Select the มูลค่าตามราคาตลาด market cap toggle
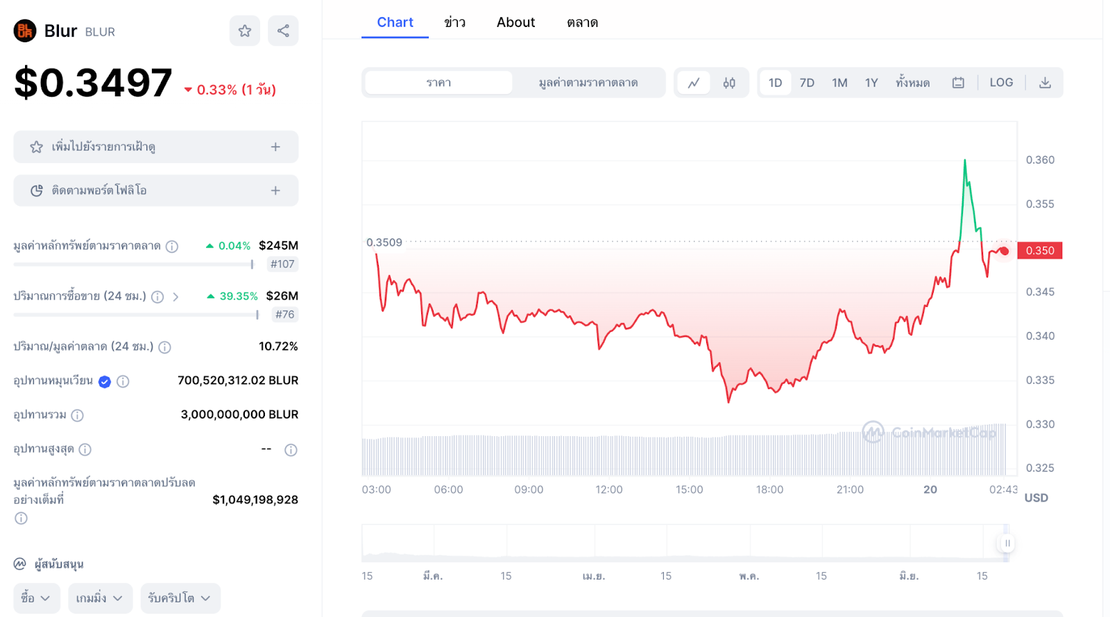1110x617 pixels. coord(588,82)
